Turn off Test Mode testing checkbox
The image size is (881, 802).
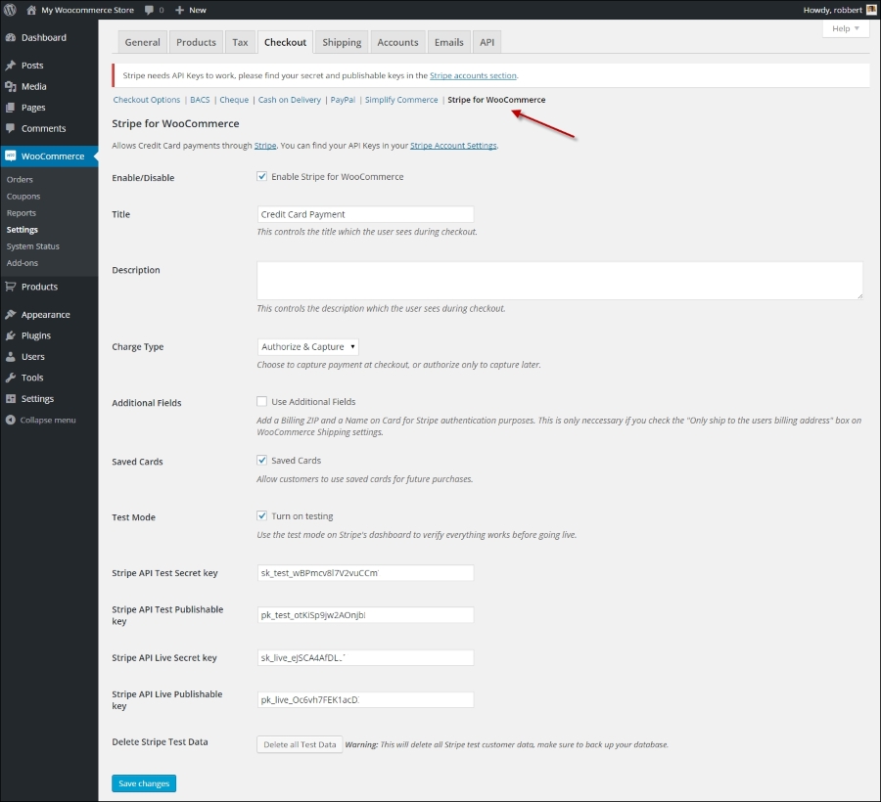261,515
